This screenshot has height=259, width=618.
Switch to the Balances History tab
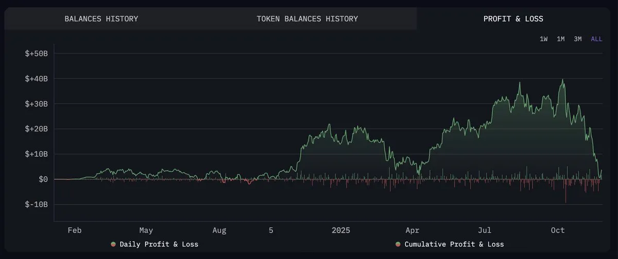pos(101,19)
